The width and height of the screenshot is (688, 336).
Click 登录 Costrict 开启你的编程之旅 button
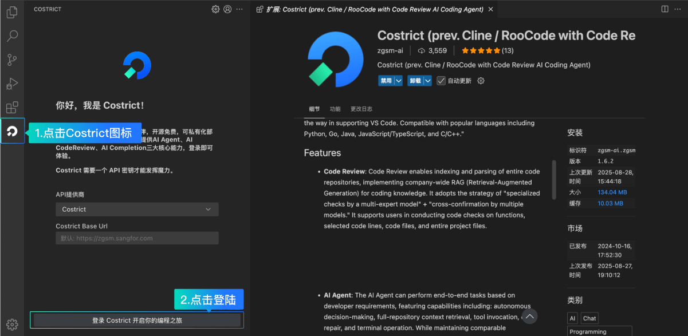(137, 321)
